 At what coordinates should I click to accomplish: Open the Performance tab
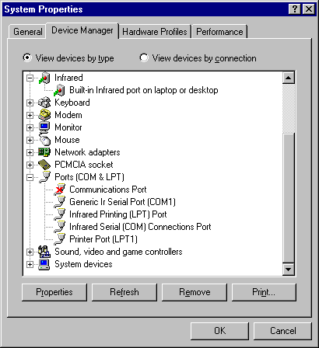[219, 32]
